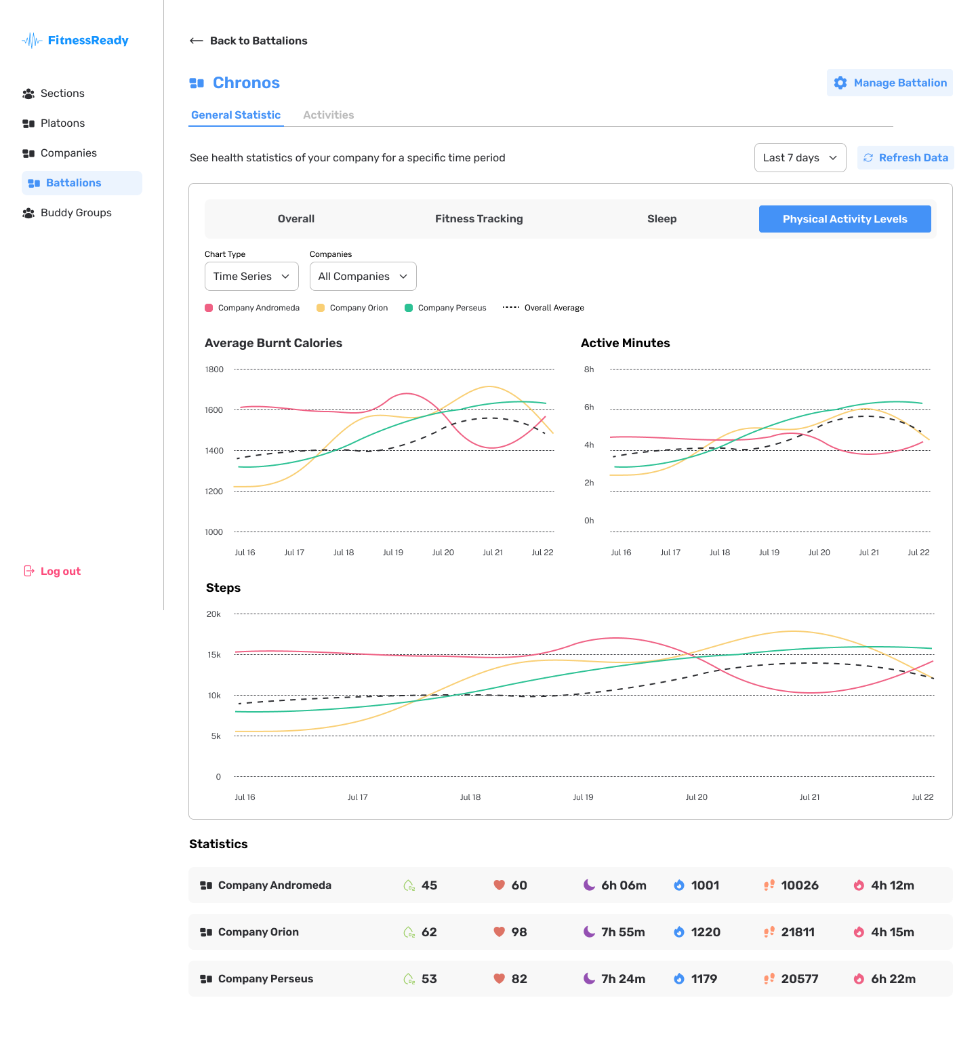Select the Fitness Tracking tab

(x=479, y=219)
